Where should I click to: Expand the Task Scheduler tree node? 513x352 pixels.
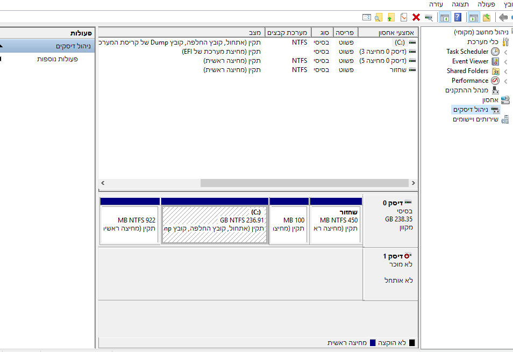point(506,52)
